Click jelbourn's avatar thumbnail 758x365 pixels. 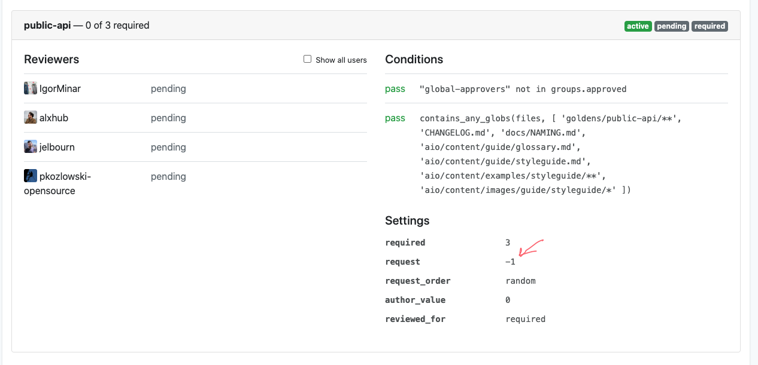tap(31, 147)
